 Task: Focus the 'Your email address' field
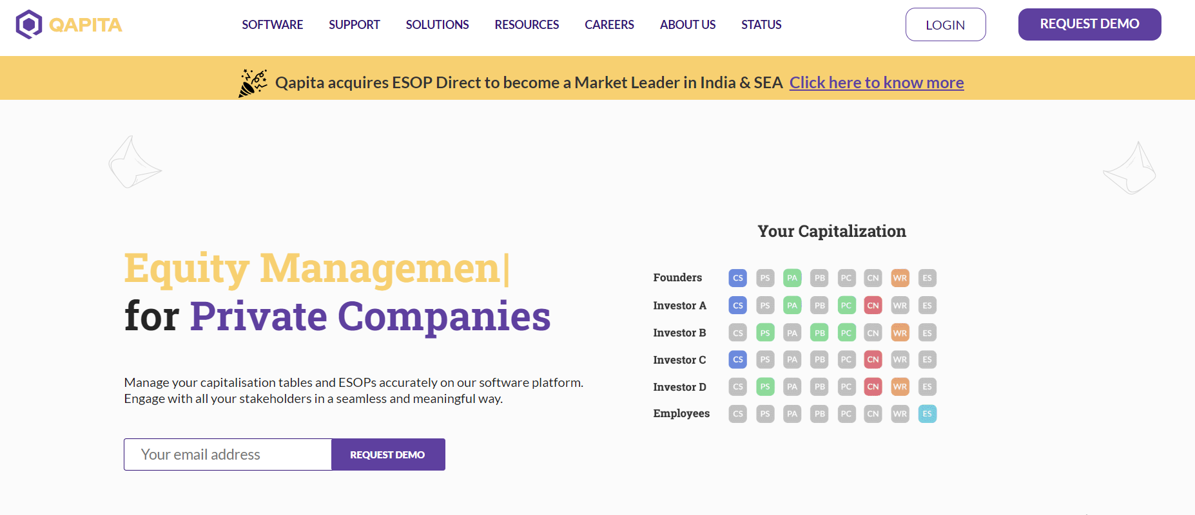point(228,454)
